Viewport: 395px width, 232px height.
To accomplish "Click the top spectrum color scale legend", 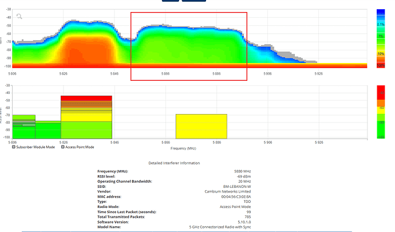I will (x=380, y=38).
